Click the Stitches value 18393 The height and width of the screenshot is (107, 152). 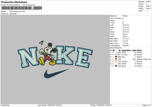click(x=148, y=2)
